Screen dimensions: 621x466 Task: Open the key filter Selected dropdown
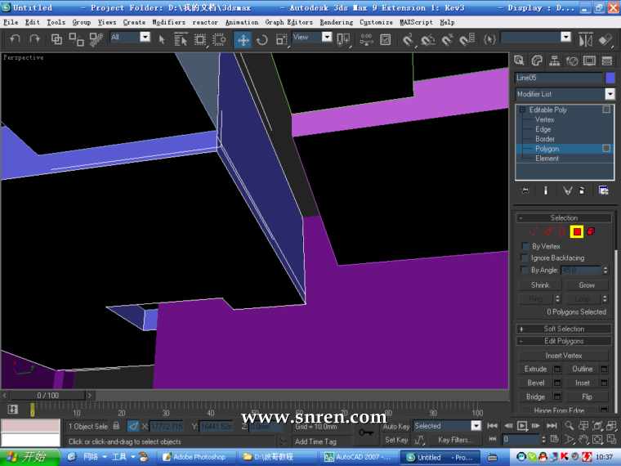tap(476, 426)
